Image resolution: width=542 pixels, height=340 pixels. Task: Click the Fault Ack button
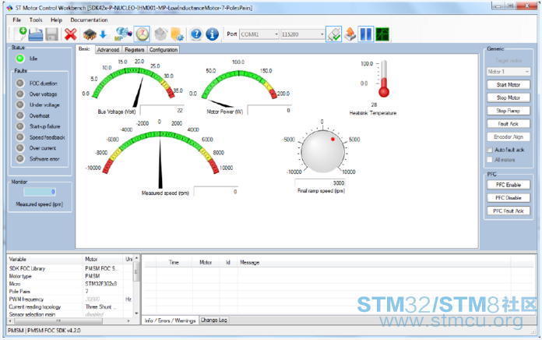pos(508,124)
